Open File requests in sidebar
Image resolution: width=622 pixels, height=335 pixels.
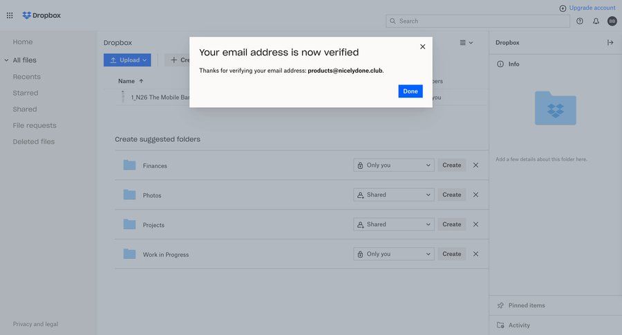click(x=35, y=125)
